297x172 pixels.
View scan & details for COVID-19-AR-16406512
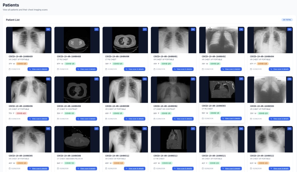[135, 169]
